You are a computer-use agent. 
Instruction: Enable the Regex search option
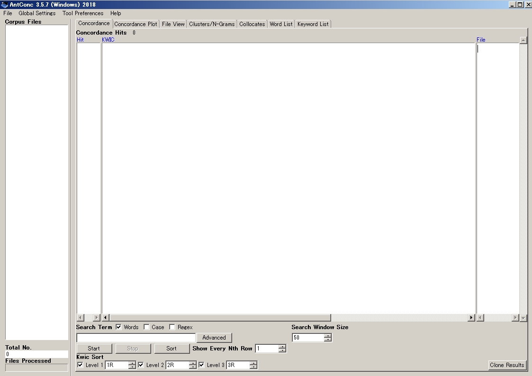(x=172, y=327)
